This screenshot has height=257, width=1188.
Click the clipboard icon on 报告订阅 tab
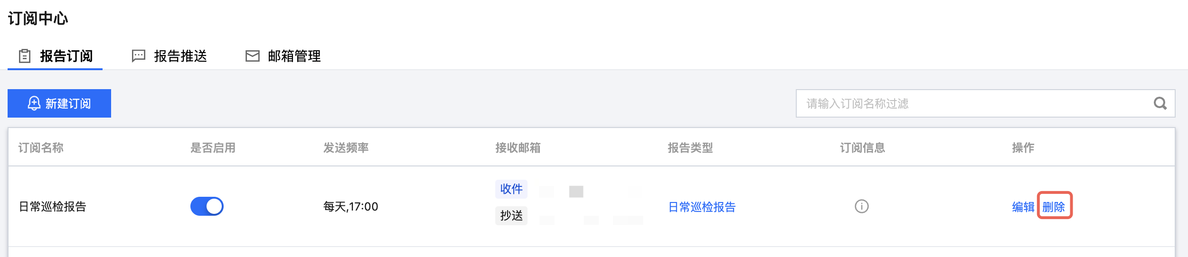pos(25,56)
